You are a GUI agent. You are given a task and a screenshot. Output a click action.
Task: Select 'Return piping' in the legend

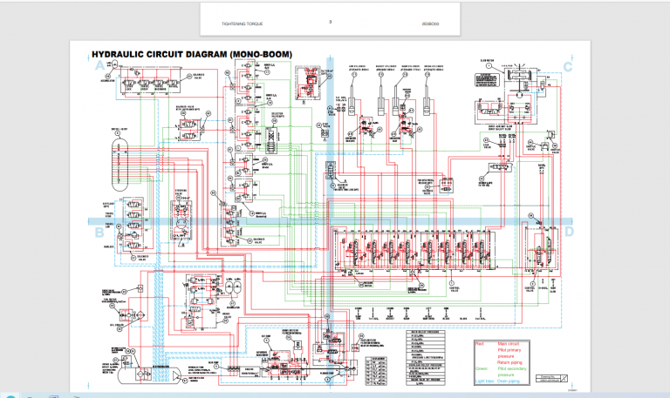pos(509,362)
